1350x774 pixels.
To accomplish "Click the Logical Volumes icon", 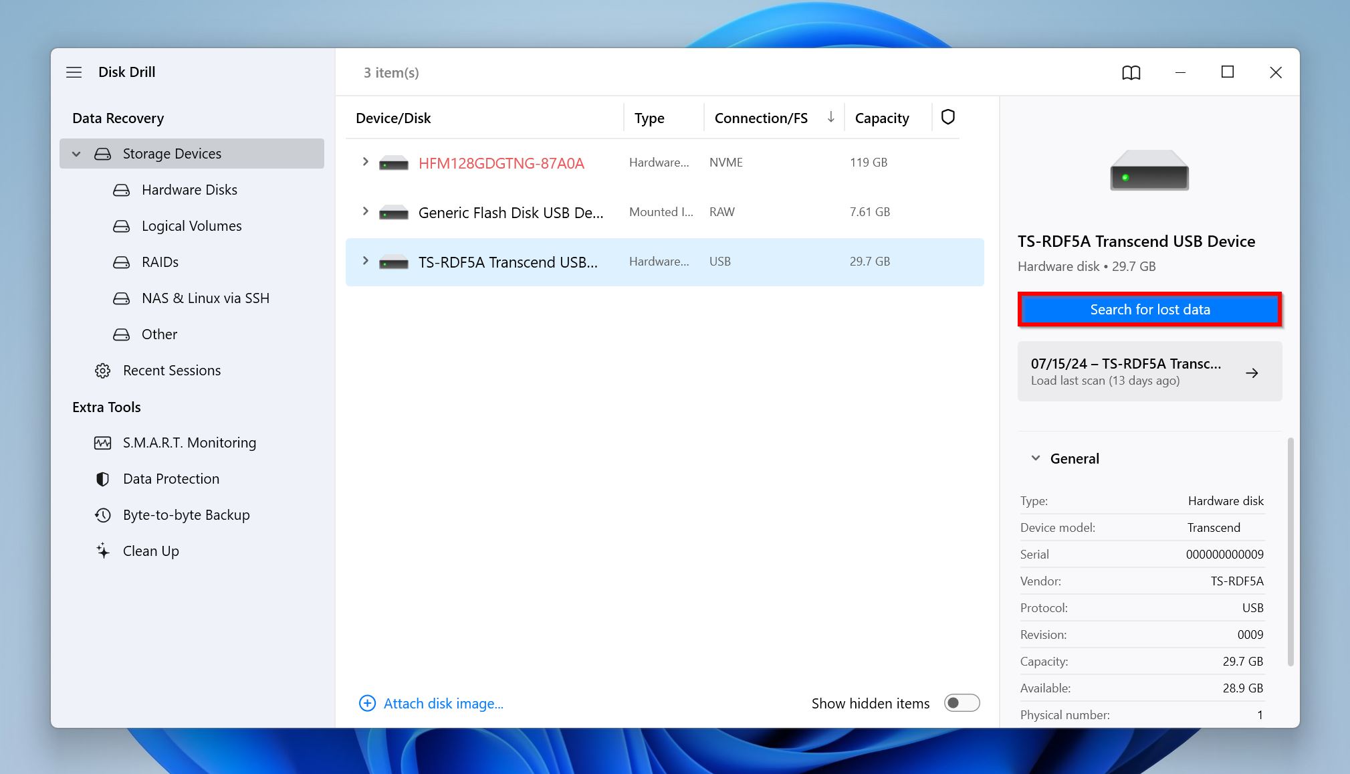I will click(x=120, y=225).
